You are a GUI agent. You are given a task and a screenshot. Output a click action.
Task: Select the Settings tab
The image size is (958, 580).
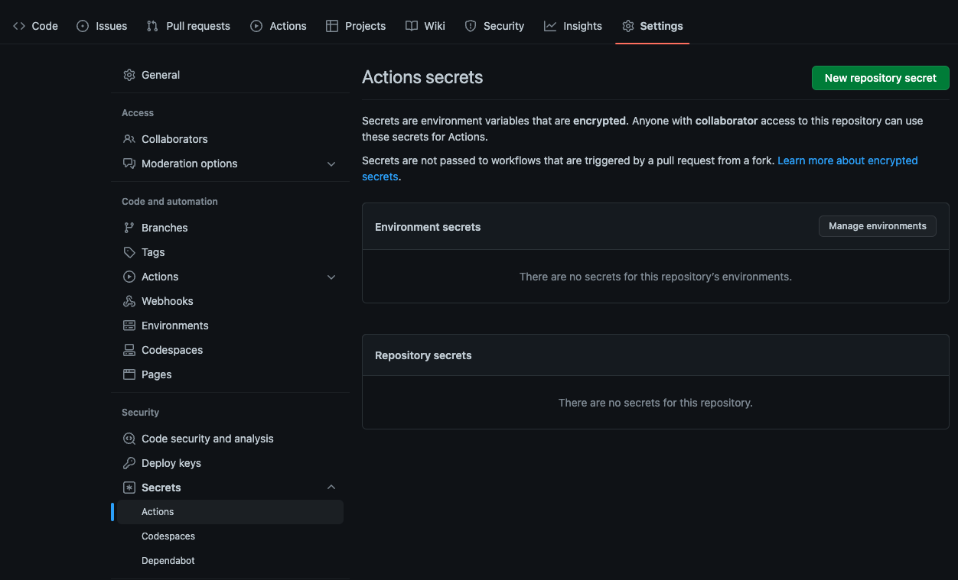[x=653, y=26]
